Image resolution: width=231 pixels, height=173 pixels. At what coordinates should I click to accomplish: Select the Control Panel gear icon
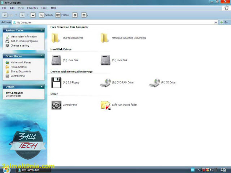[x=56, y=105]
